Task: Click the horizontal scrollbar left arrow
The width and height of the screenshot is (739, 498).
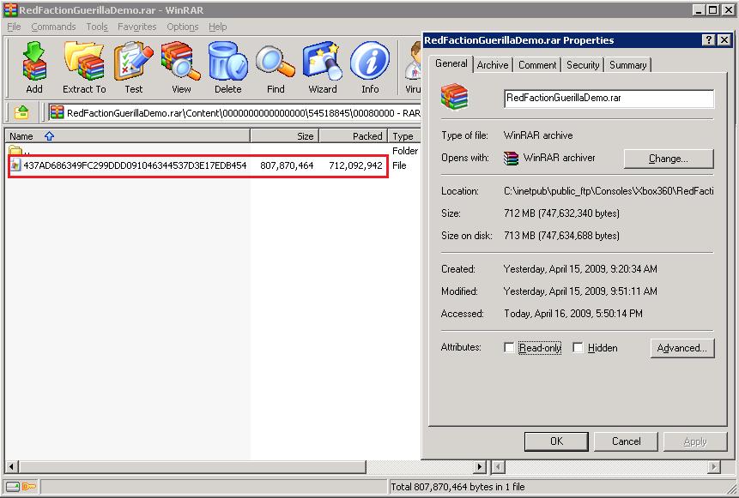Action: click(11, 467)
